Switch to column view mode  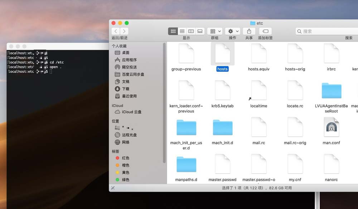pyautogui.click(x=191, y=31)
